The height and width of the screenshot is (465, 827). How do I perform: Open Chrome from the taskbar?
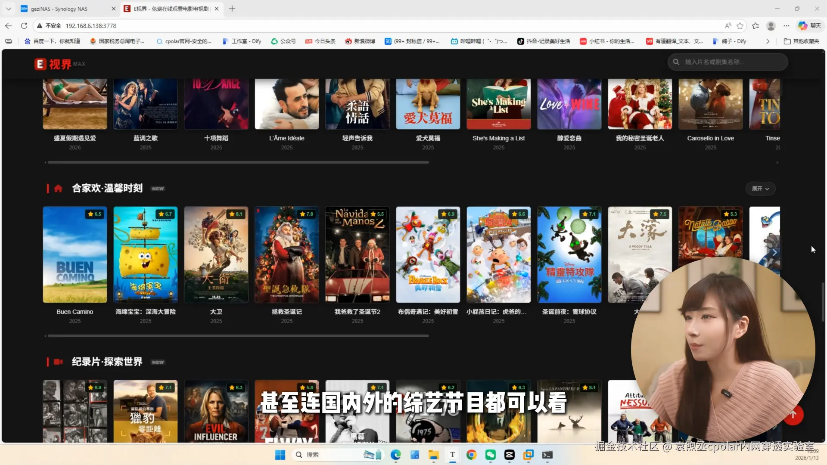pos(471,455)
